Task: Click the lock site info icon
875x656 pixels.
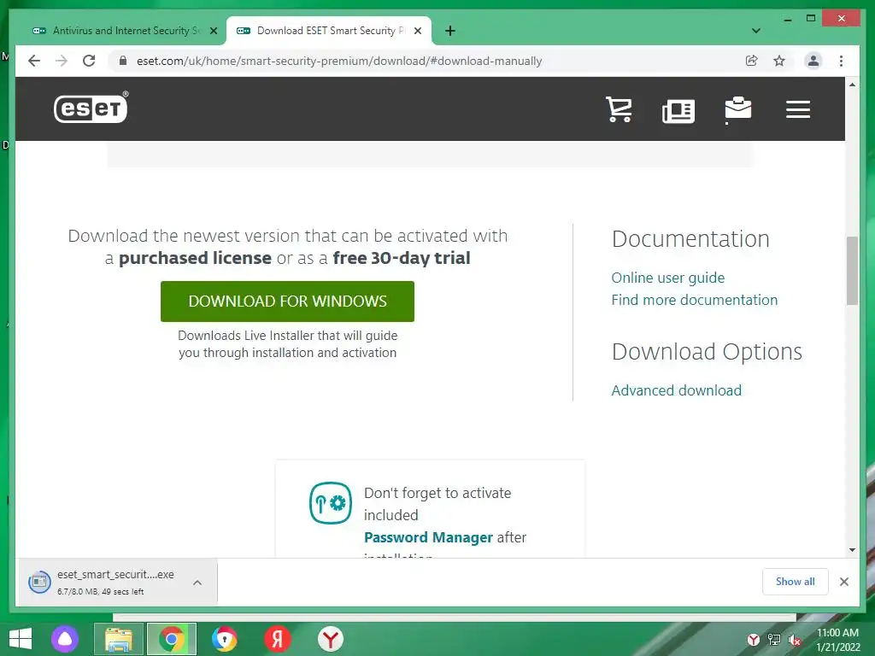Action: pyautogui.click(x=123, y=61)
